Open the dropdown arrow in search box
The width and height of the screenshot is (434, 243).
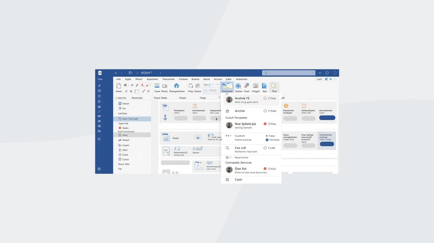point(312,73)
